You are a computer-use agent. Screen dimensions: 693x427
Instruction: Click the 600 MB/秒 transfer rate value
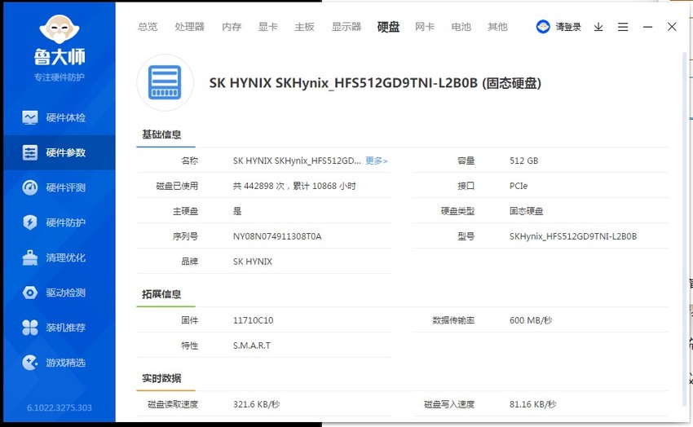coord(531,320)
